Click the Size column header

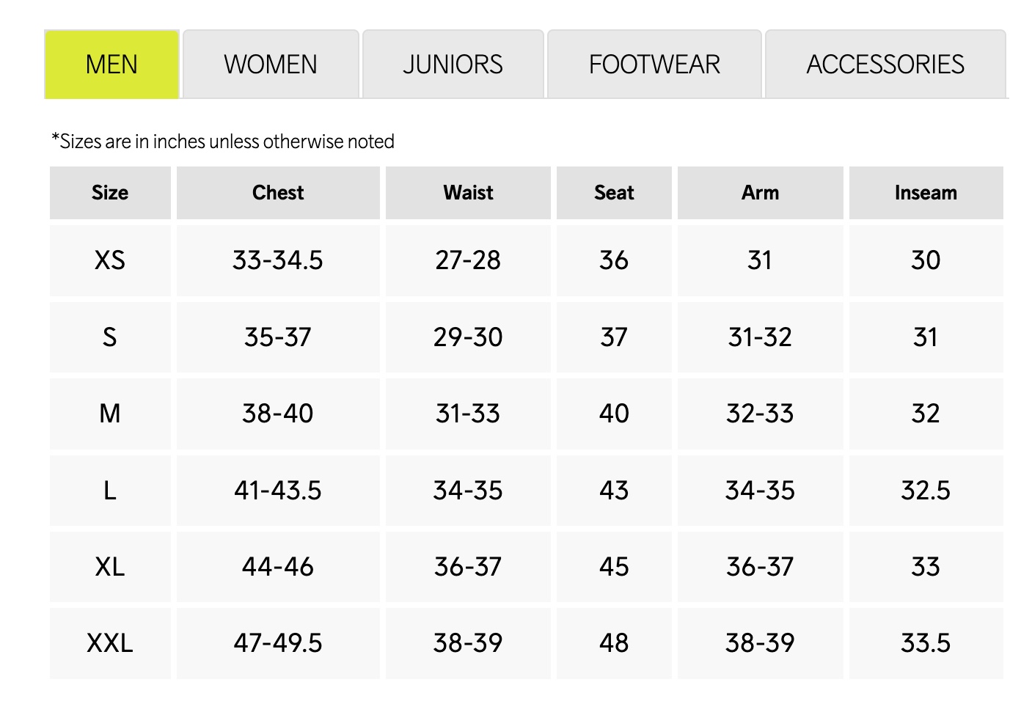point(110,193)
